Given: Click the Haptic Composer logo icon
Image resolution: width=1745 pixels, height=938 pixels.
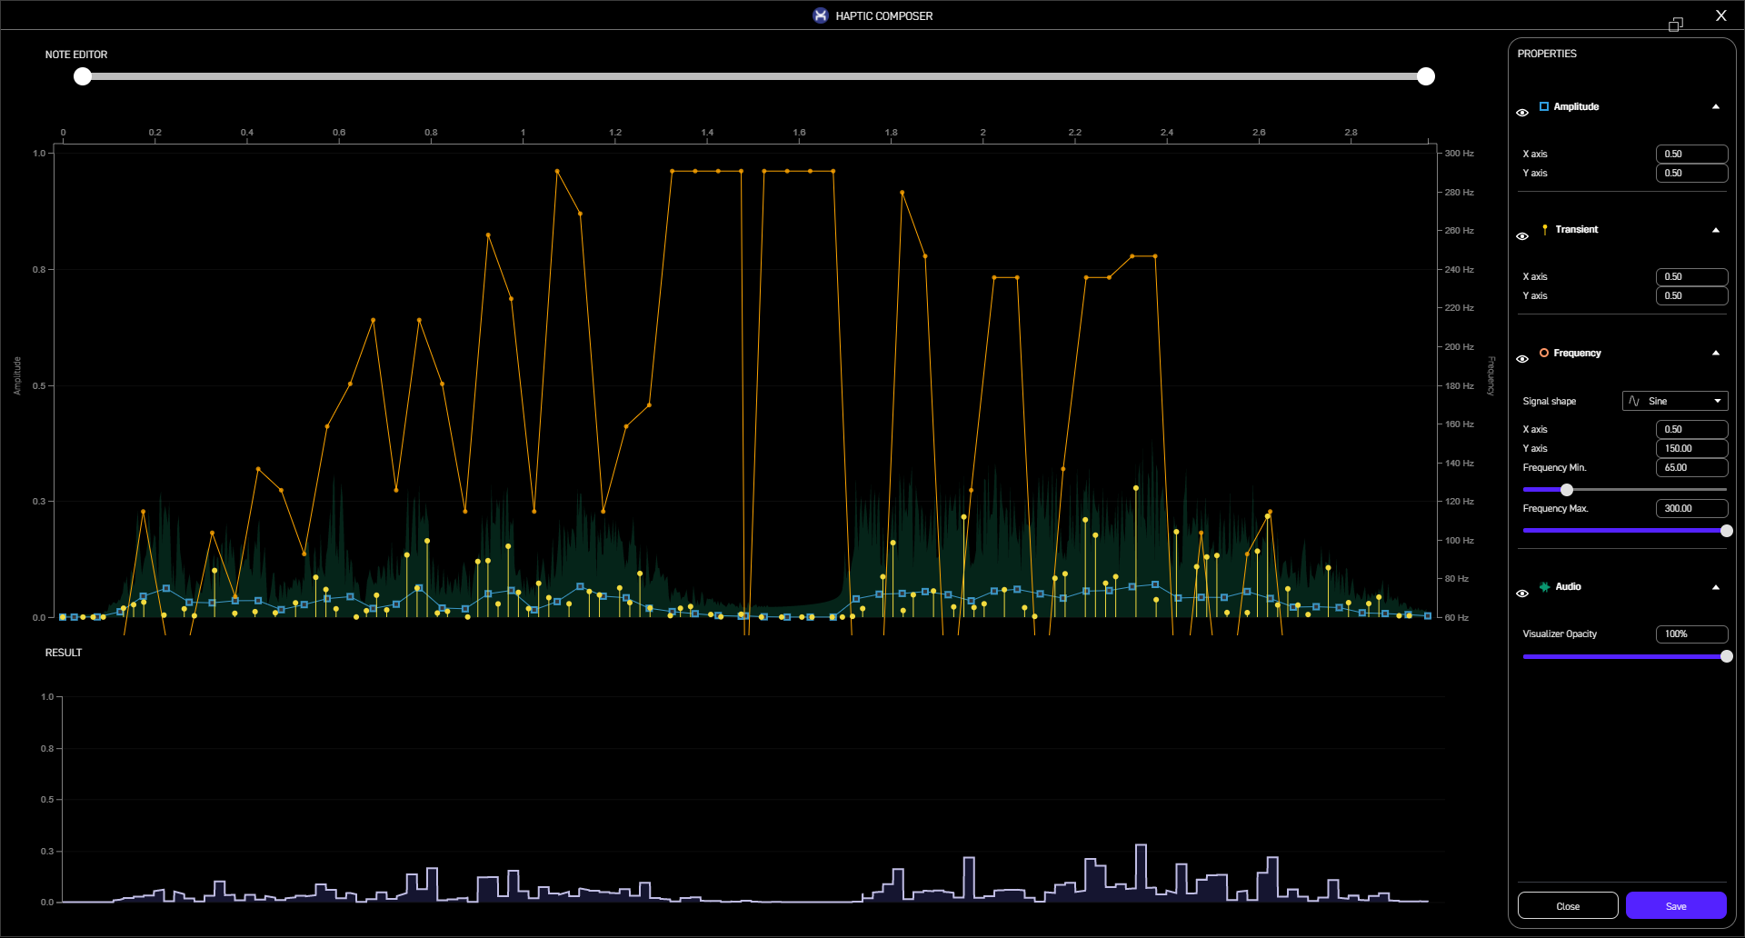Looking at the screenshot, I should pos(821,15).
